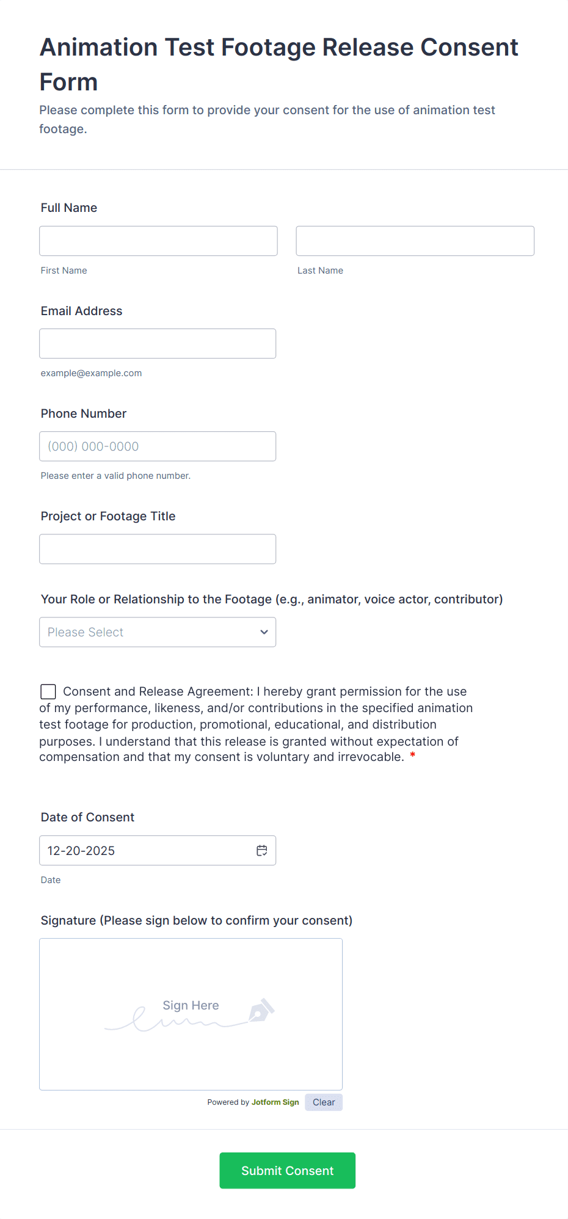Click the calendar icon in date field
The image size is (568, 1219).
[262, 851]
